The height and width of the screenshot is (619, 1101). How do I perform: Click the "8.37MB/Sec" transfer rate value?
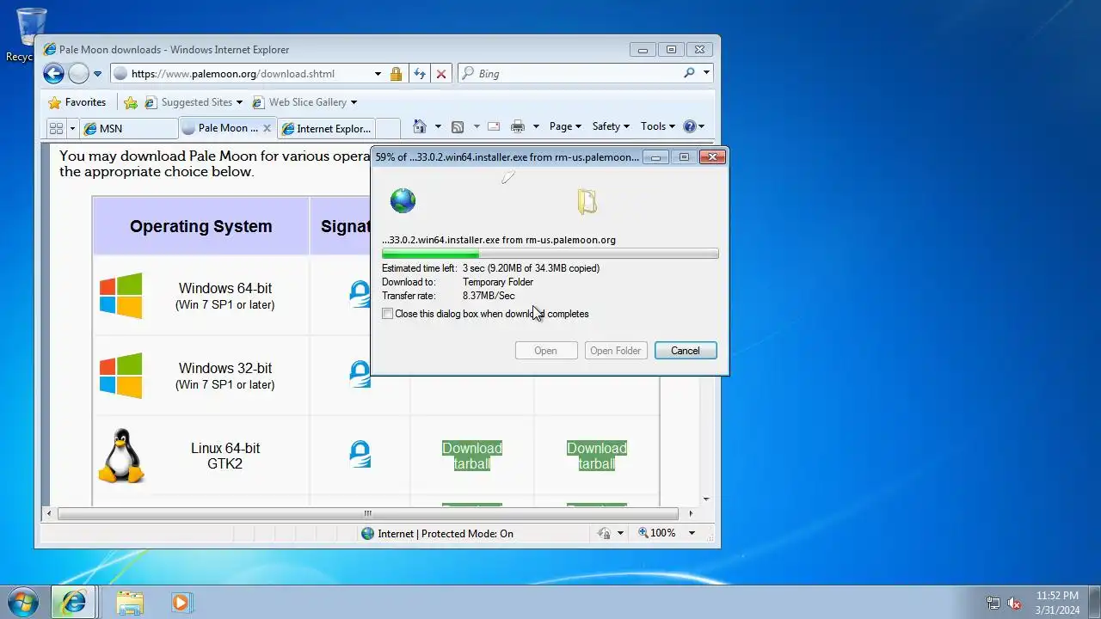pos(489,296)
